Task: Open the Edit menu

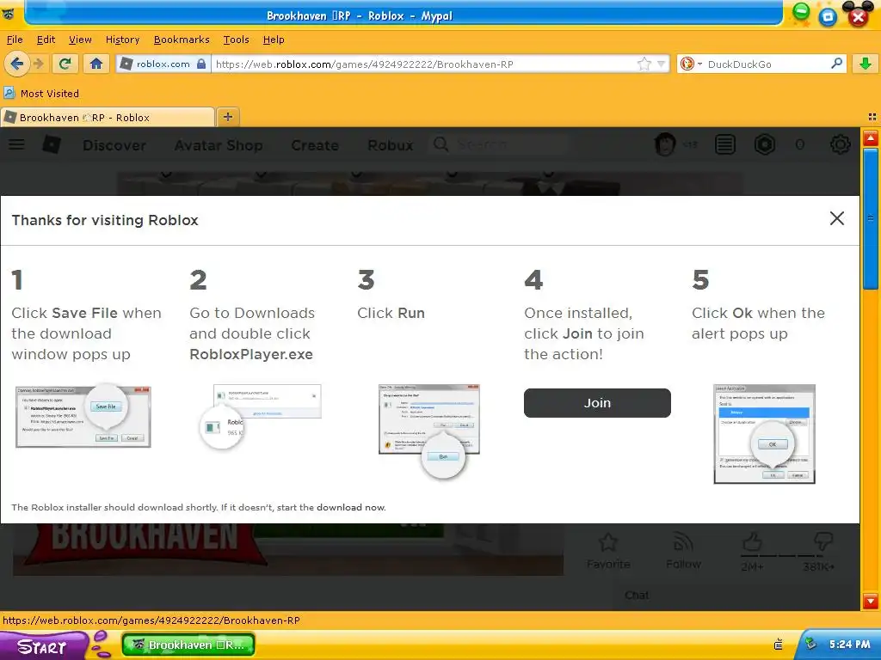Action: [x=46, y=40]
